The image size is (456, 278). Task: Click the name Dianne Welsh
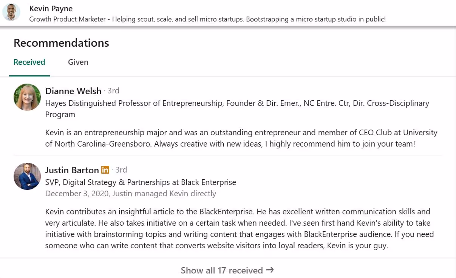[73, 91]
